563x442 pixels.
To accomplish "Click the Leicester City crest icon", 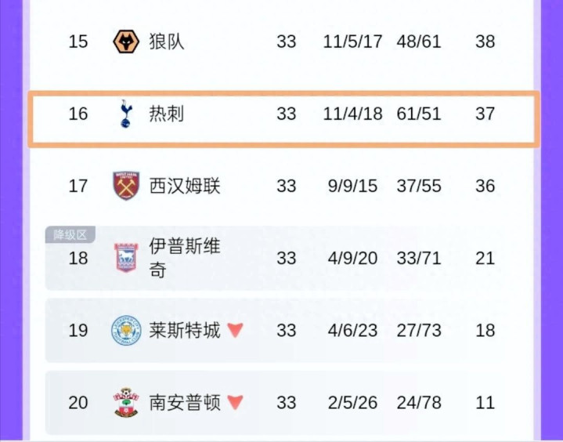I will tap(125, 330).
